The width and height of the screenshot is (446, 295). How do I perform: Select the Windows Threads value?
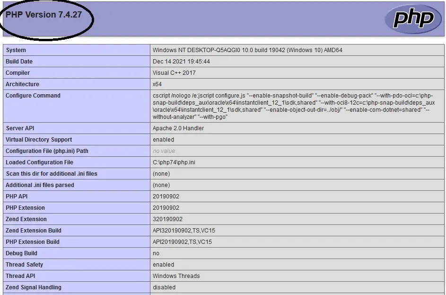coord(176,277)
